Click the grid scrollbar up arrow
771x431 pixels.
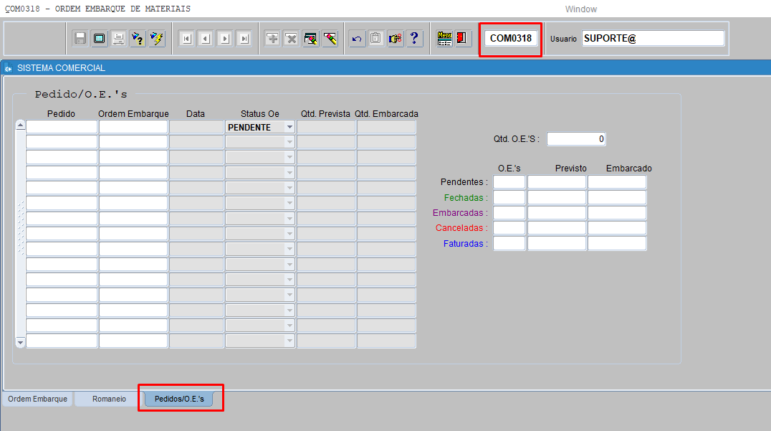coord(20,125)
